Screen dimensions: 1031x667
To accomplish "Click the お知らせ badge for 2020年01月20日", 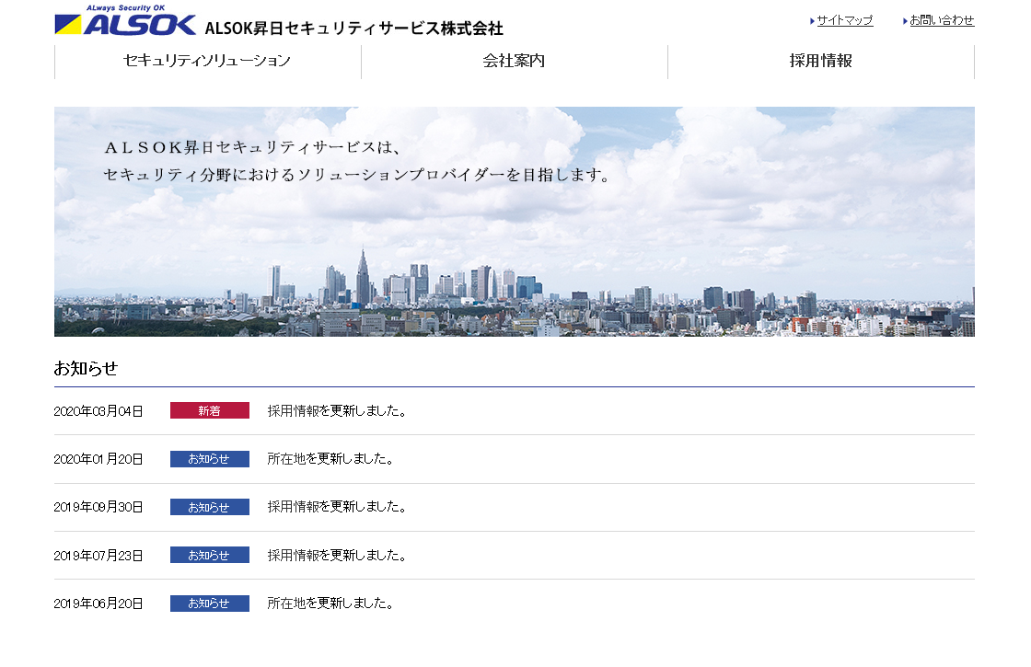I will click(x=210, y=459).
